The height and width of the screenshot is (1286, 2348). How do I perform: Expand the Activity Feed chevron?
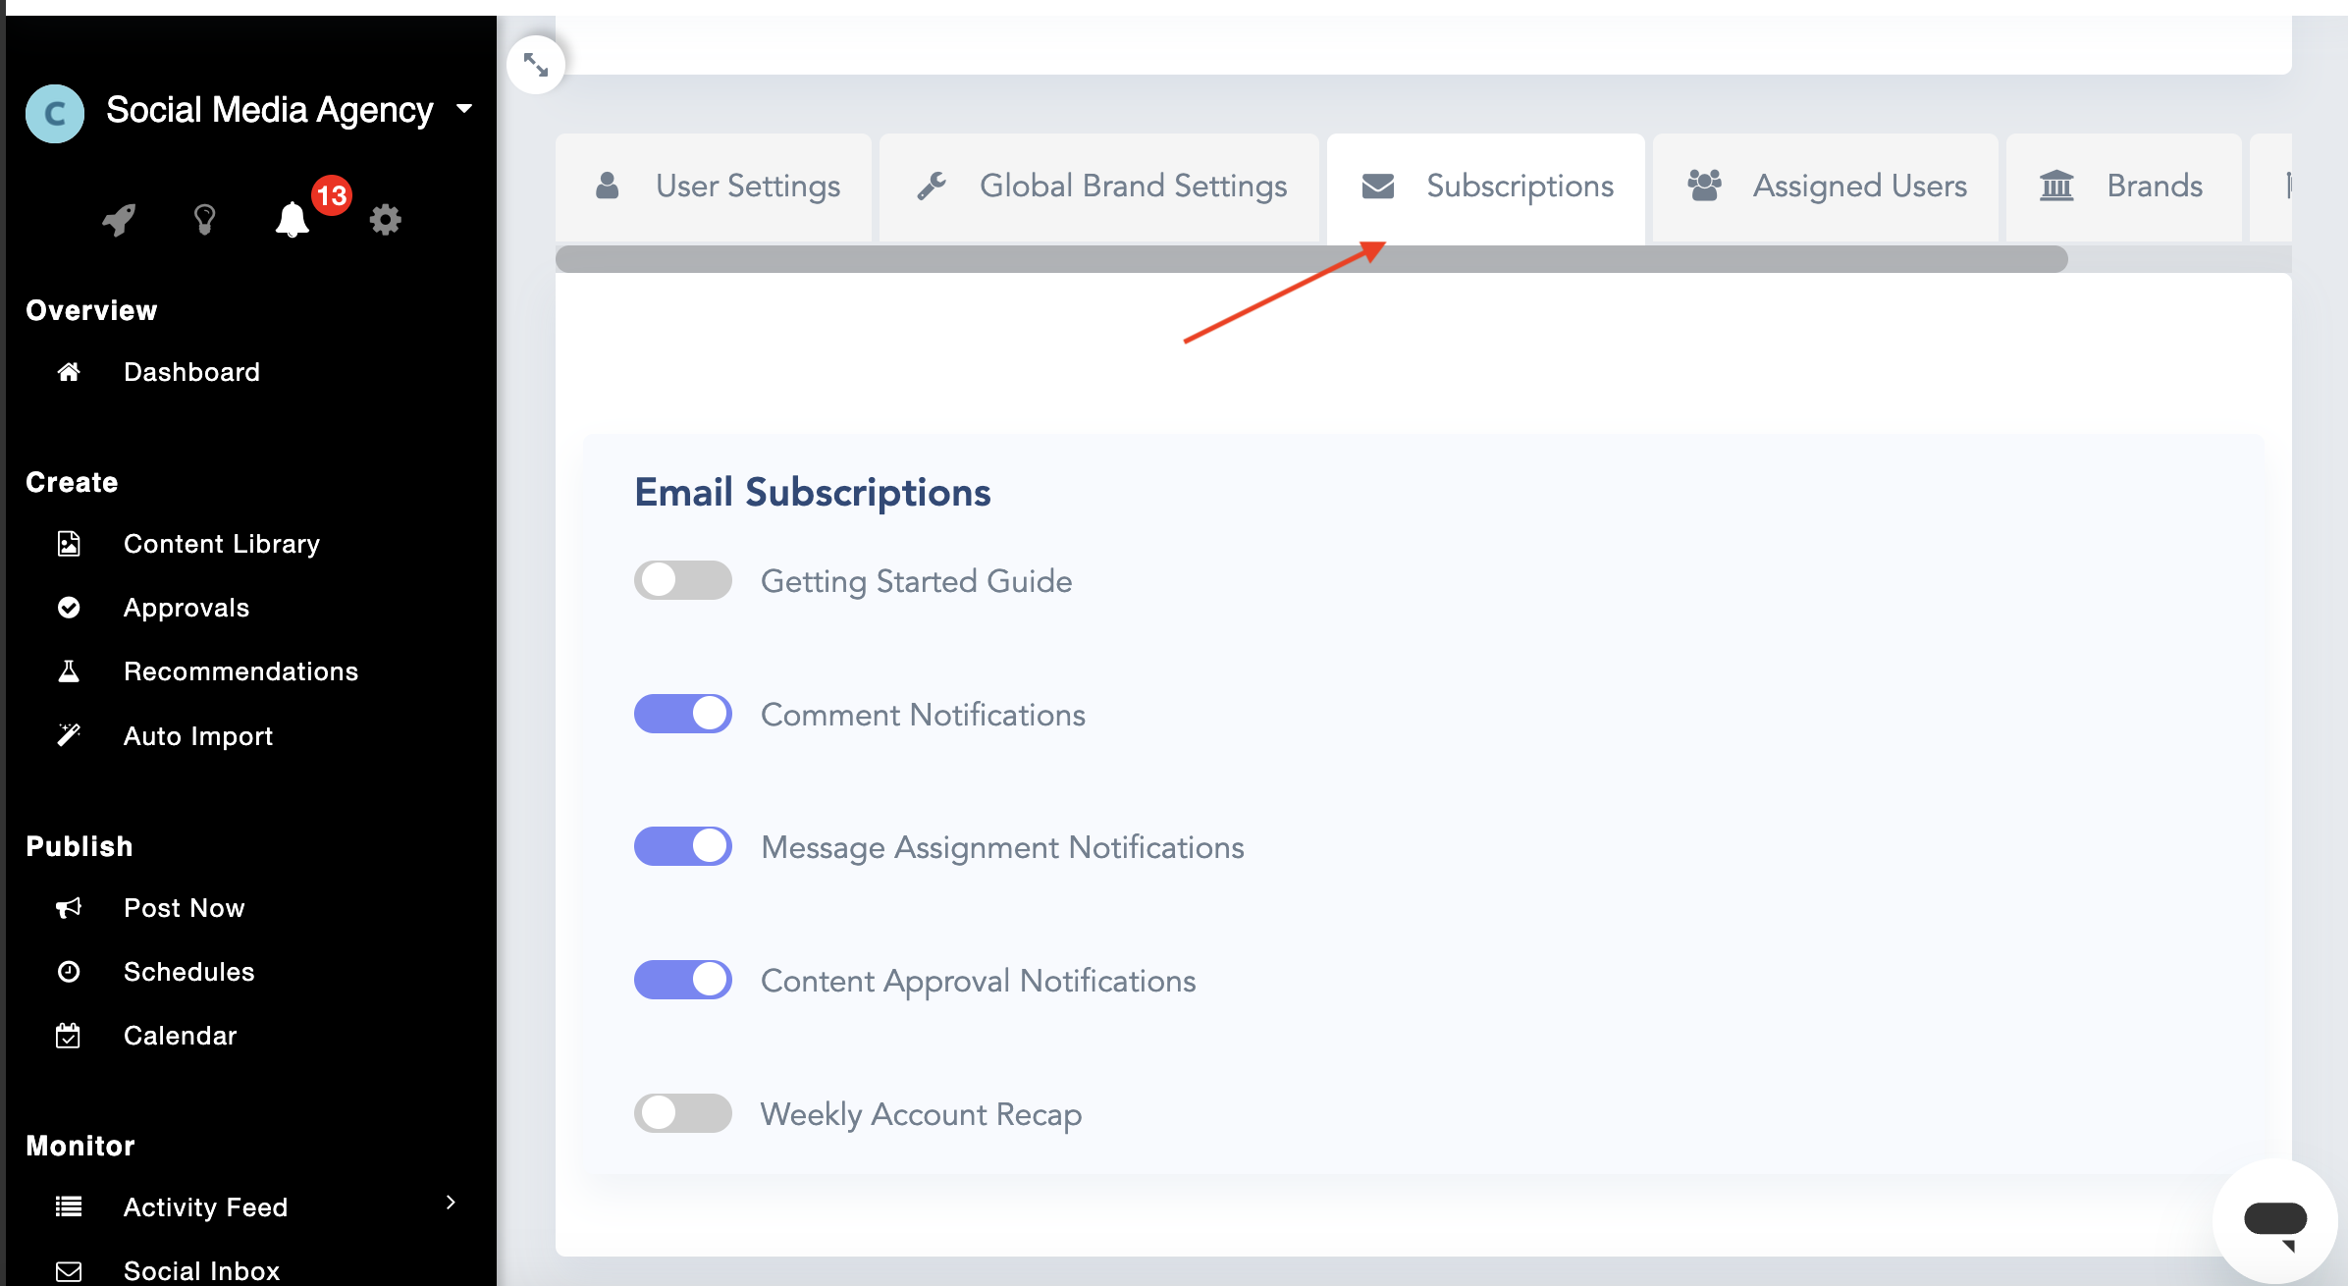(451, 1203)
